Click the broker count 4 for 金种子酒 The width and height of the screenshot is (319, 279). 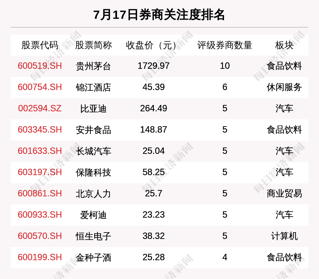225,257
